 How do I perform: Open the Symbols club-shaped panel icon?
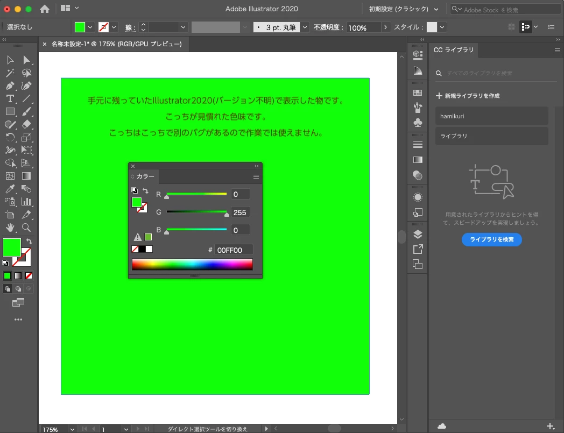click(418, 123)
